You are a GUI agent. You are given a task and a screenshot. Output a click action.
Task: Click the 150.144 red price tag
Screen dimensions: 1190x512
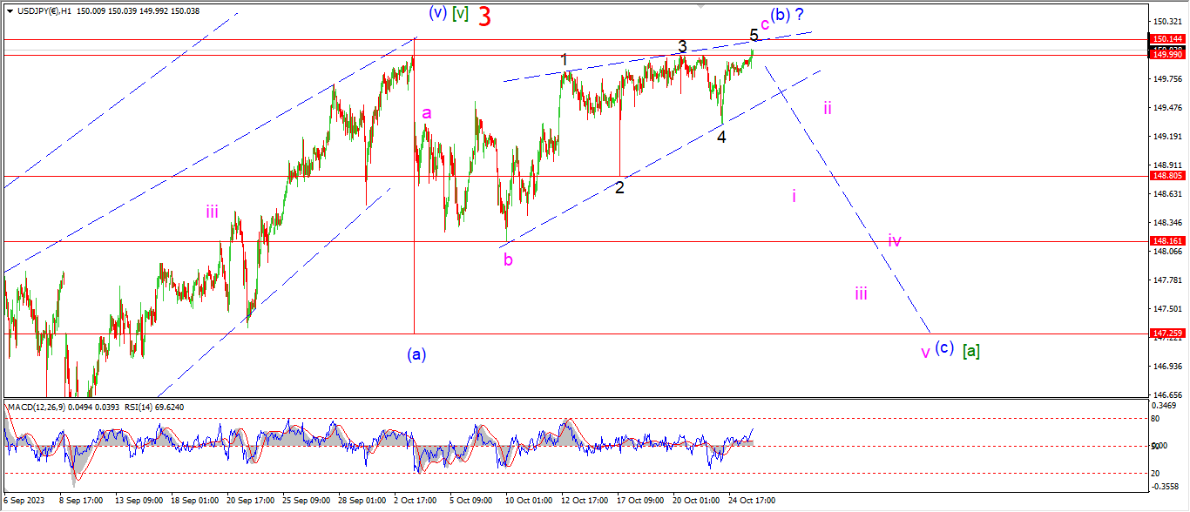tap(1167, 39)
